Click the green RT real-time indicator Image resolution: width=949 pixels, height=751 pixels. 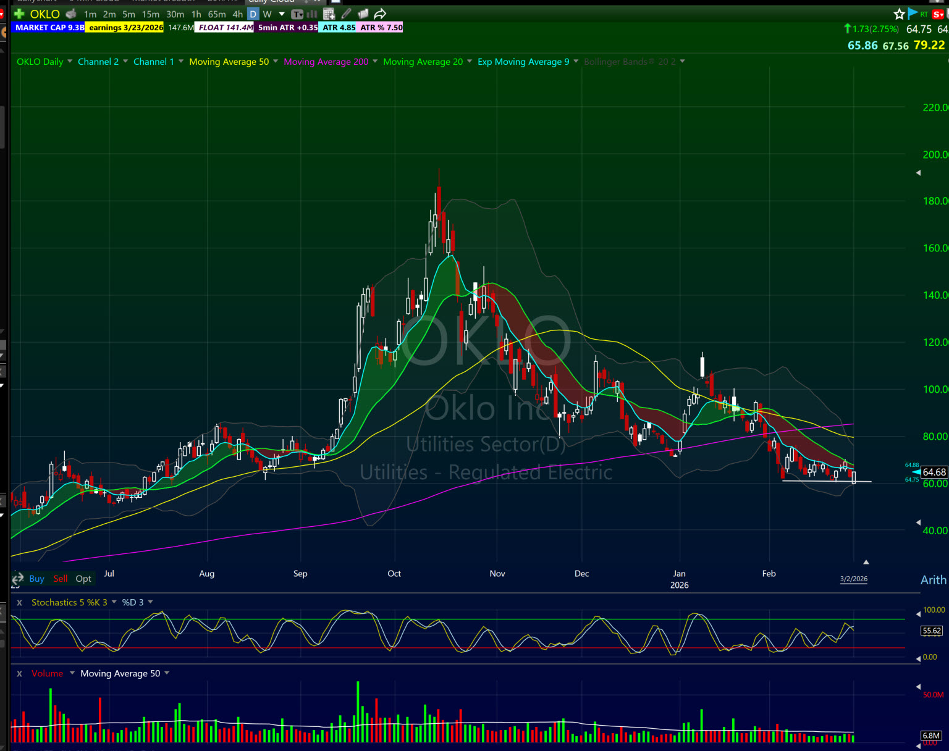[924, 14]
